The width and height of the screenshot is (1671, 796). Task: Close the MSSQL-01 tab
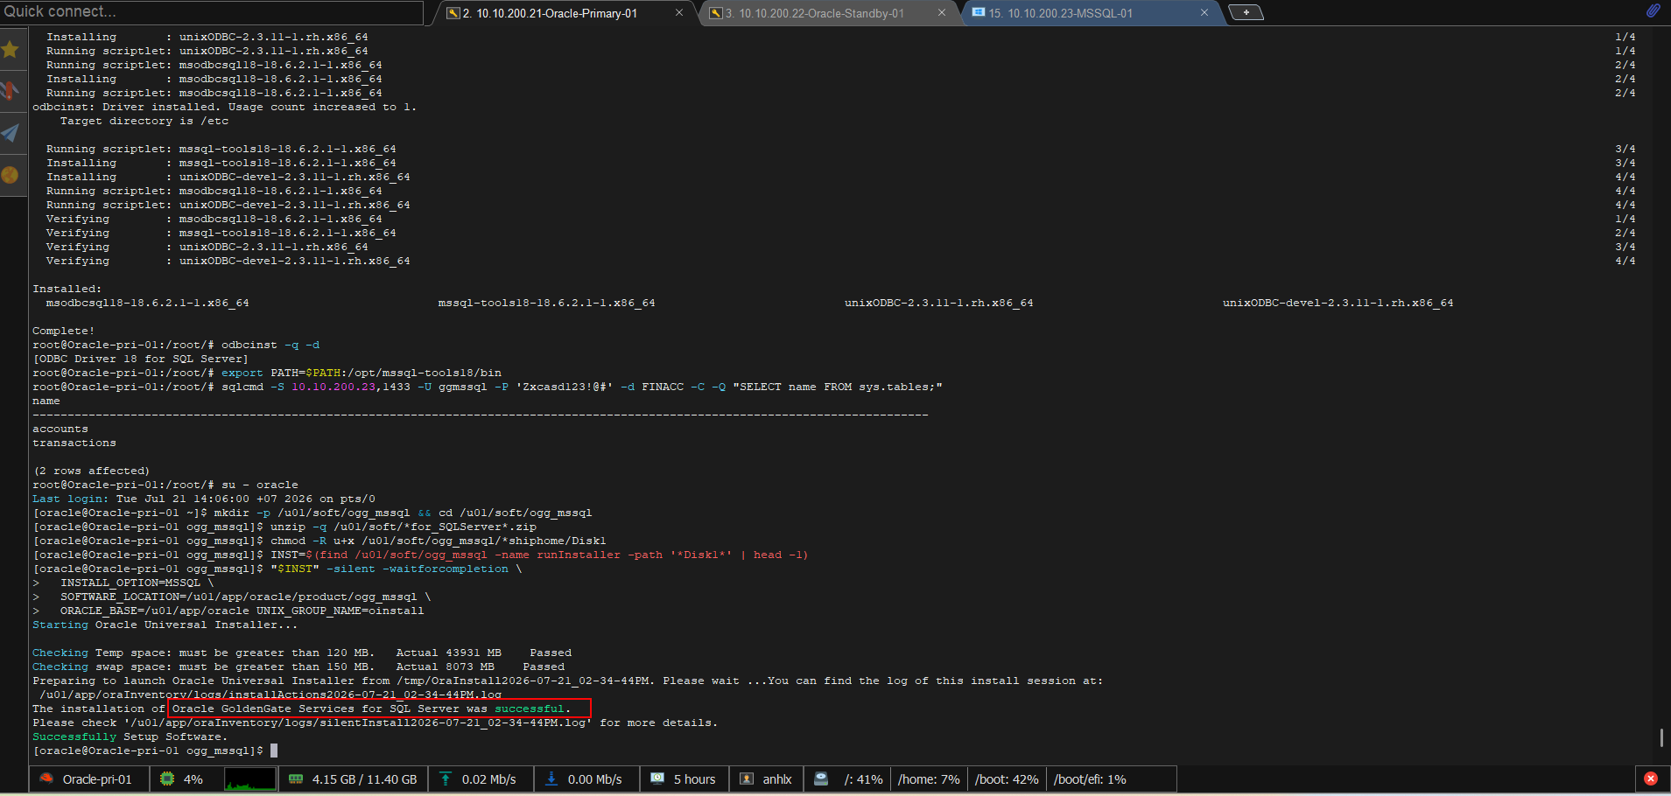click(1204, 12)
